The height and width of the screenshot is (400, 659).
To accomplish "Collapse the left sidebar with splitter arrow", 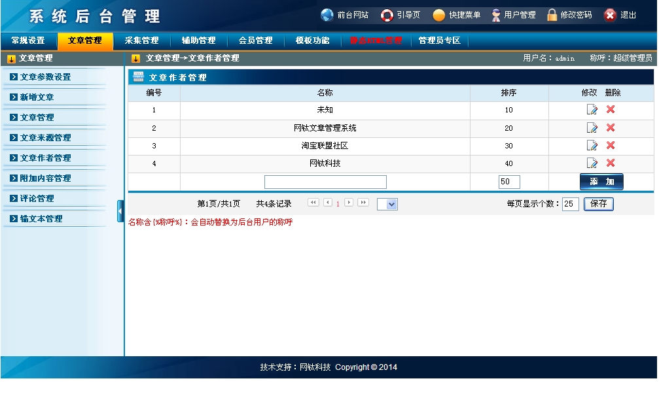I will [120, 210].
